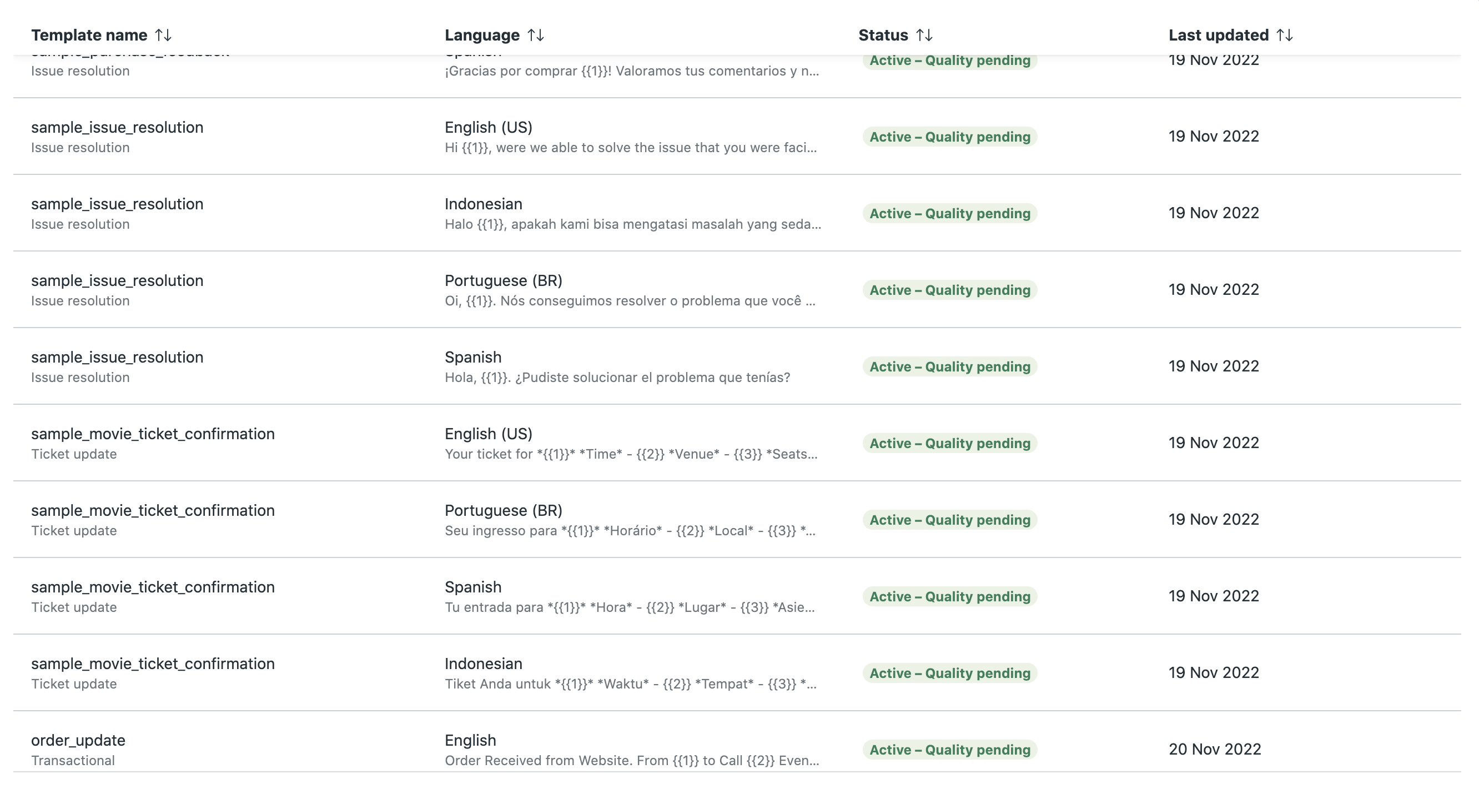Viewport: 1479px width, 794px height.
Task: Open sample_issue_resolution English (US) template
Action: 737,137
